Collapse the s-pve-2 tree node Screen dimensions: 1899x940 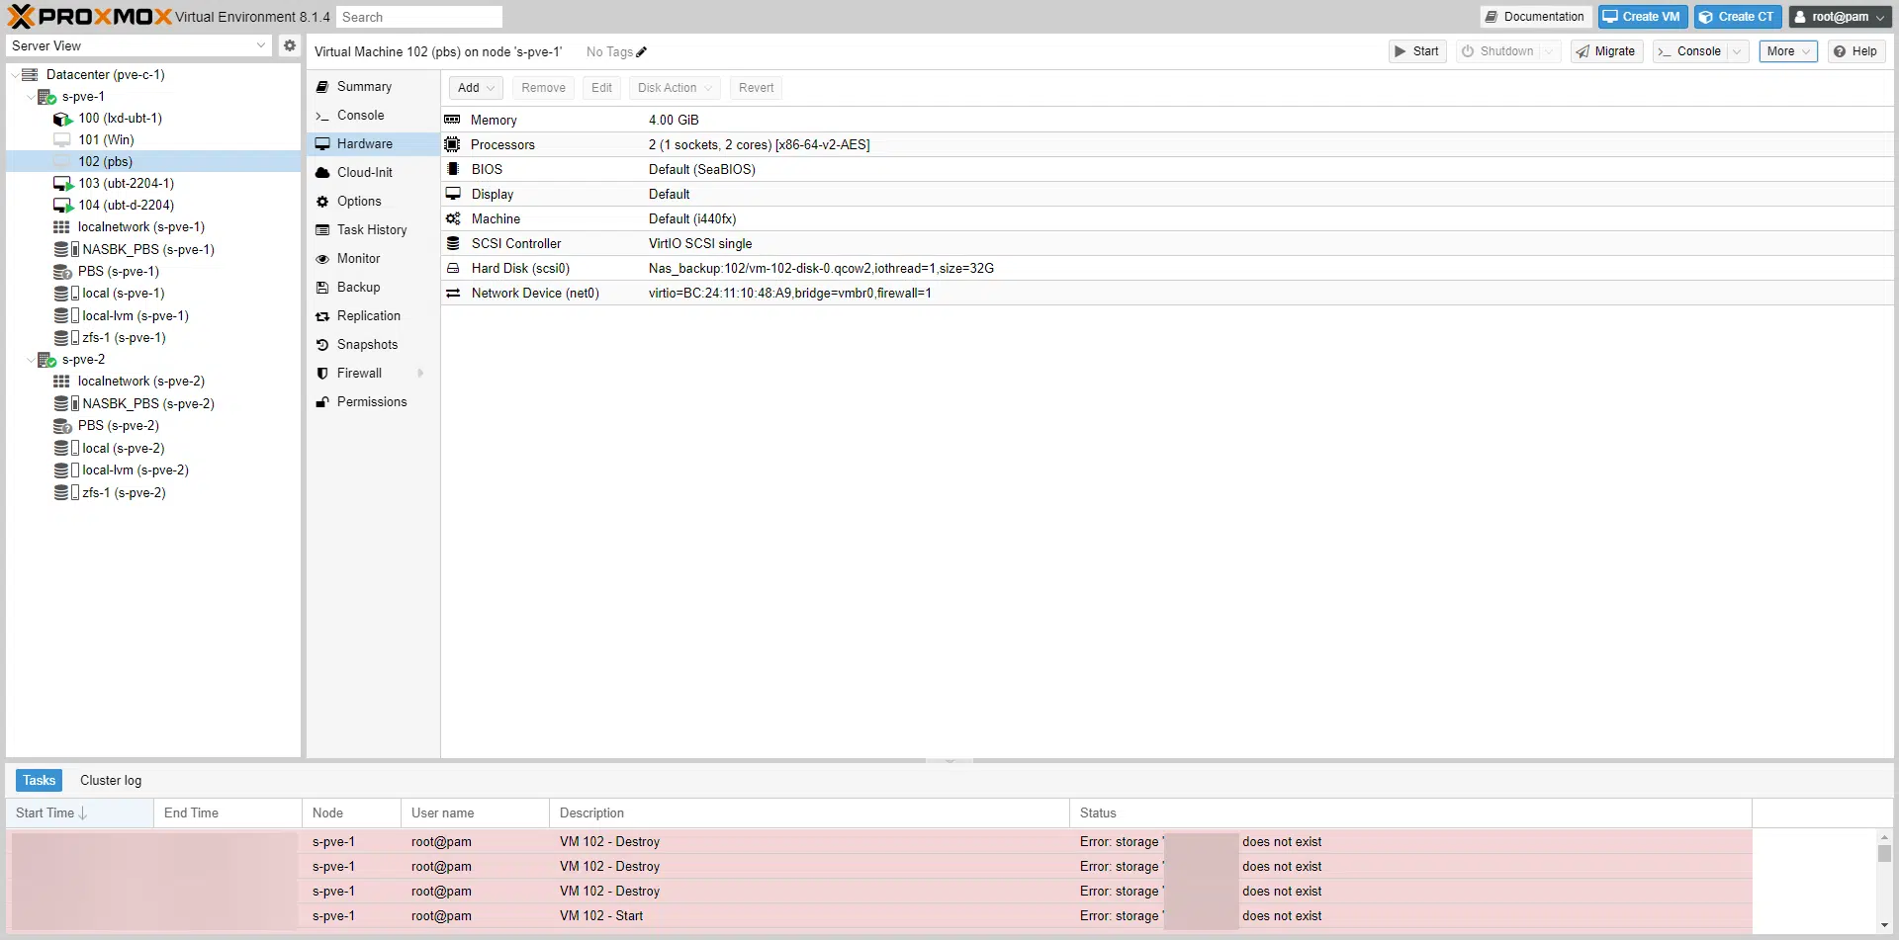[30, 359]
